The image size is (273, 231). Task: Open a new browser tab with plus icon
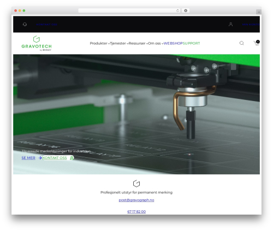259,12
